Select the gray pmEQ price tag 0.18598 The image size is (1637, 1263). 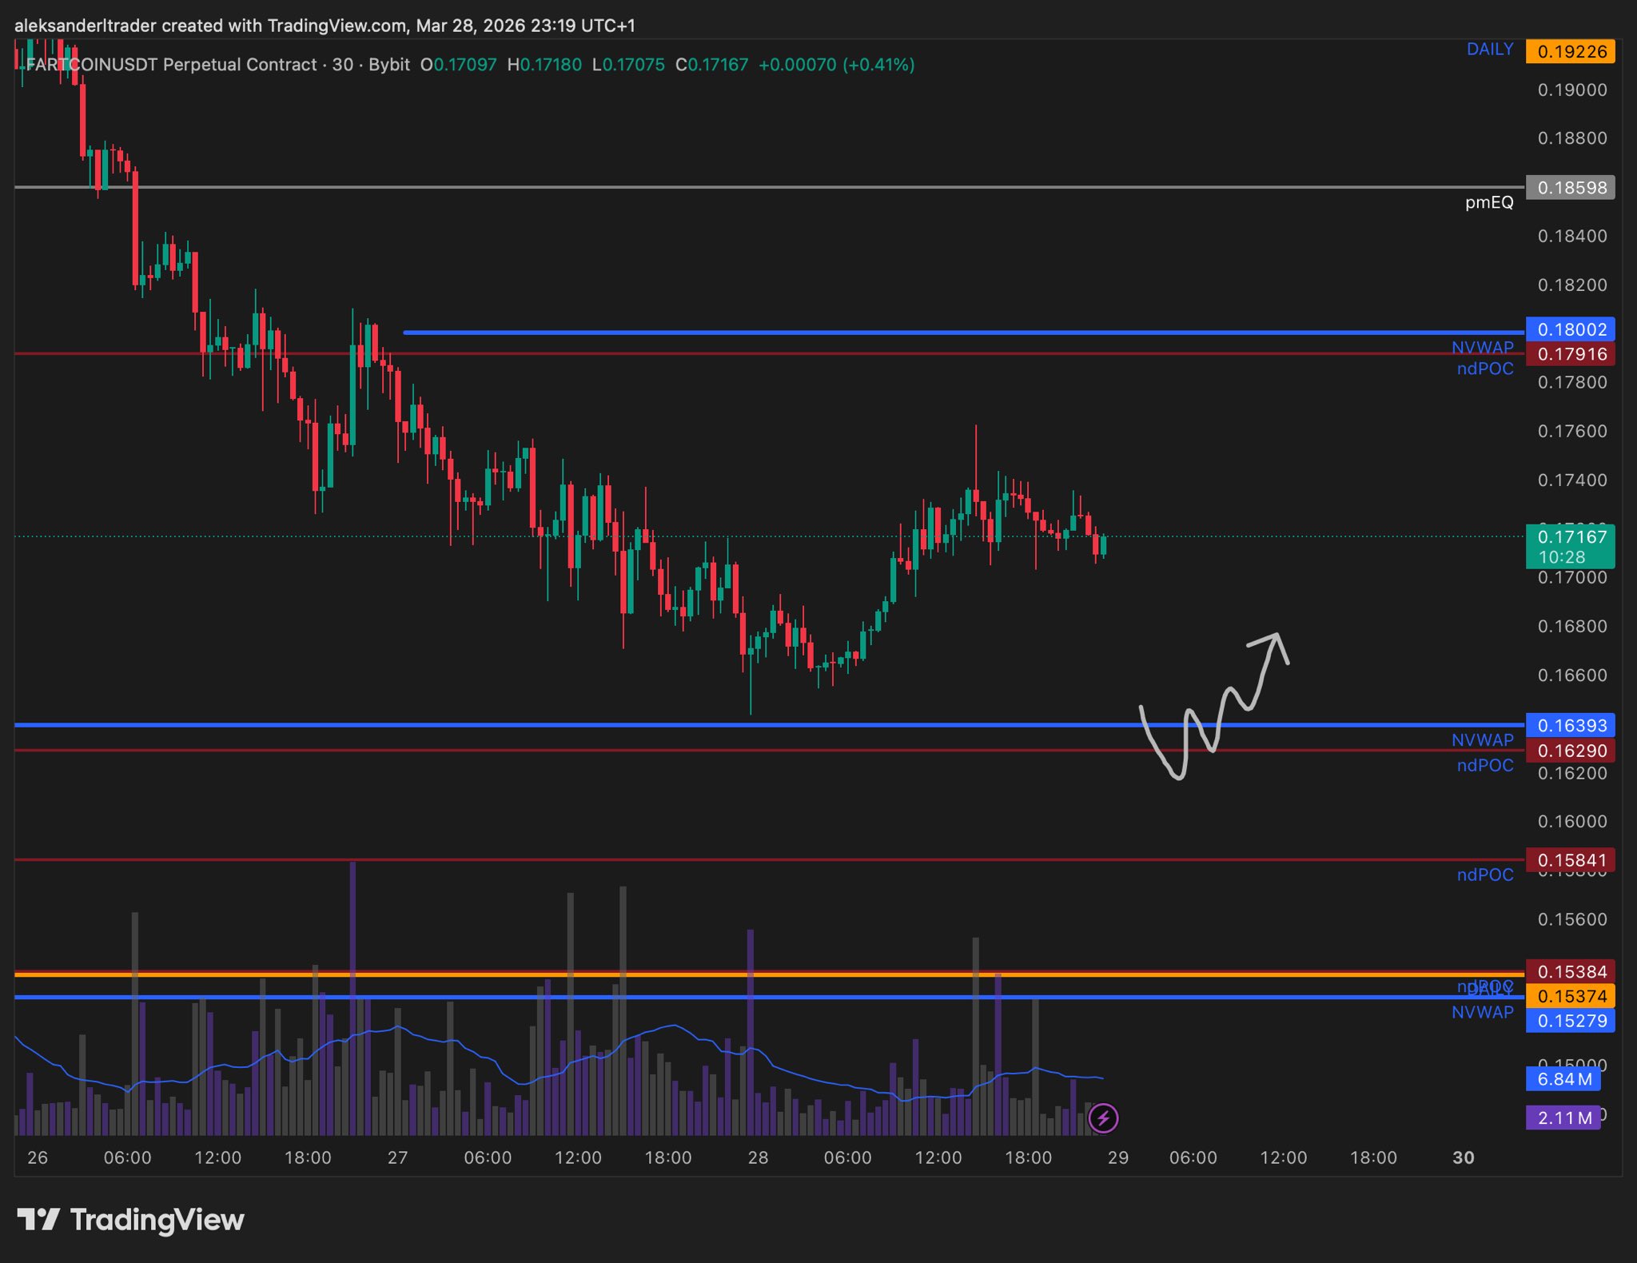[1570, 188]
